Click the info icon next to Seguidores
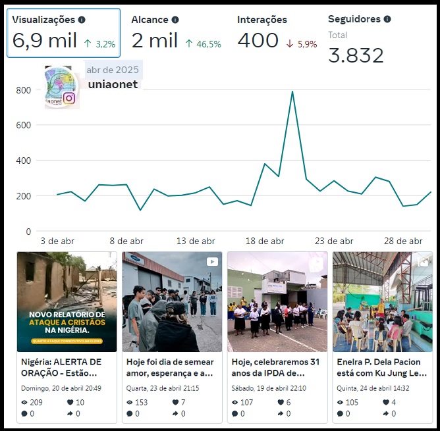The height and width of the screenshot is (431, 440). (x=387, y=19)
